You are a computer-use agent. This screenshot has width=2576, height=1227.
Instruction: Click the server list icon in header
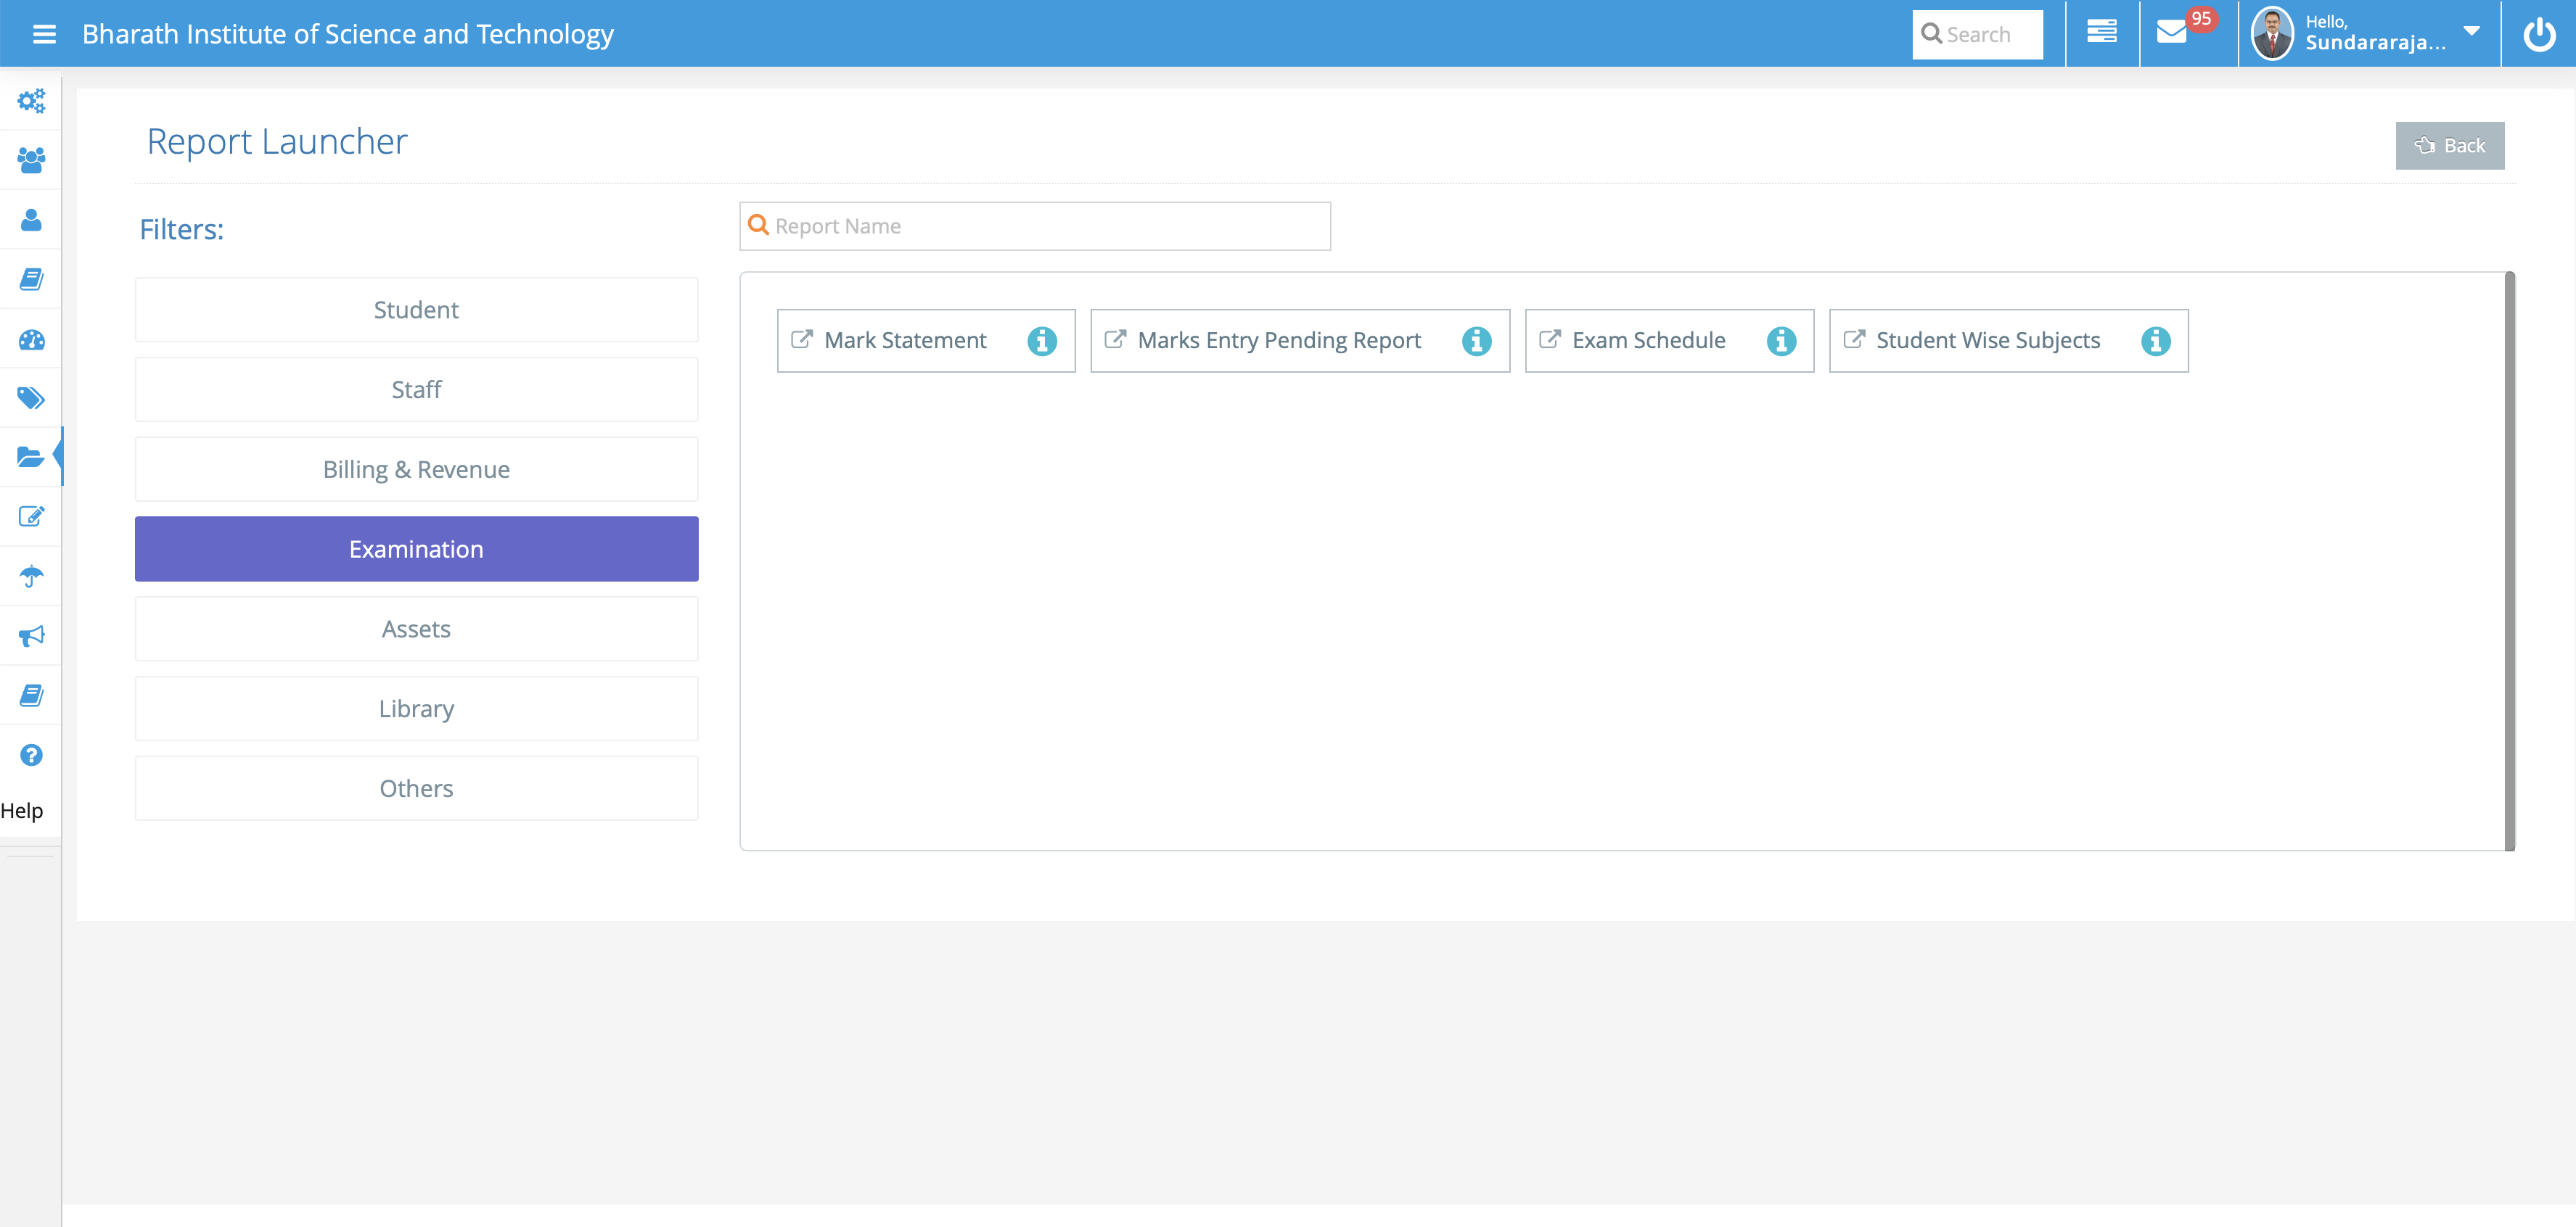[2102, 33]
